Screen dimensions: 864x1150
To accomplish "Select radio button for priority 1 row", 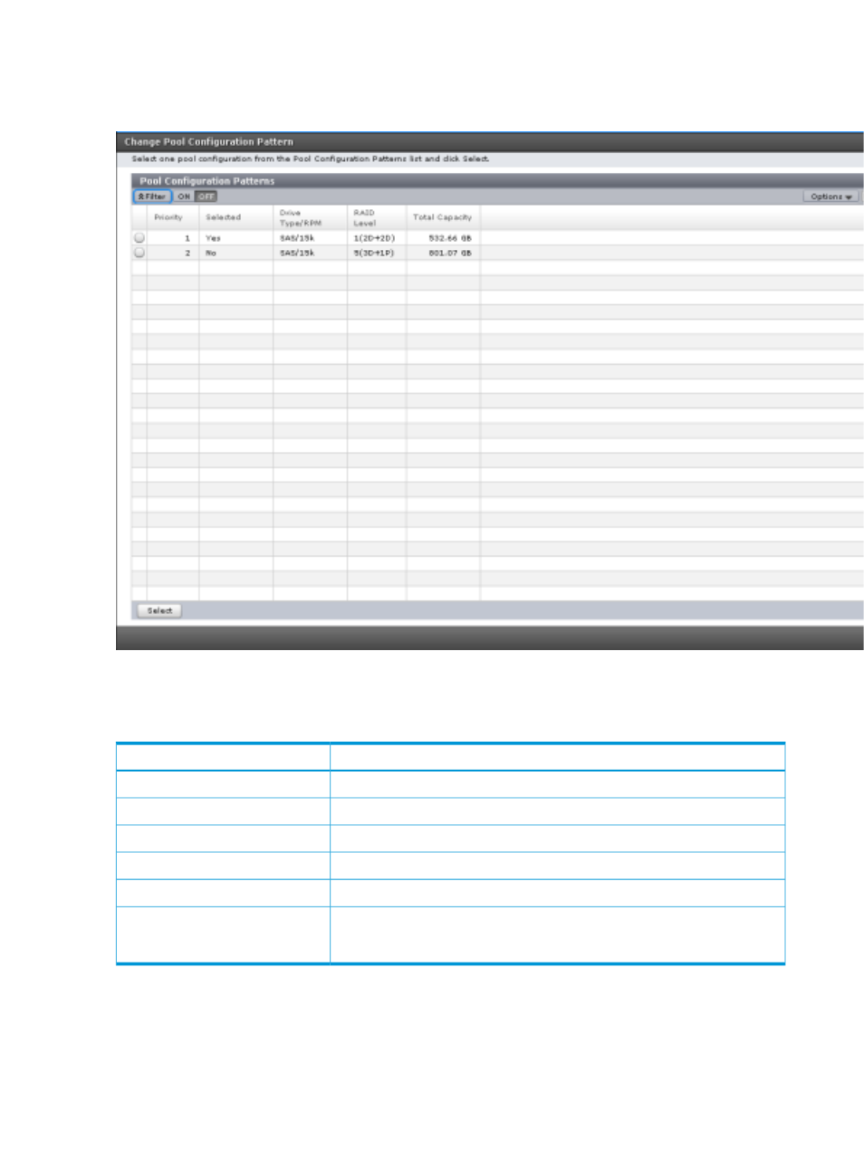I will point(139,238).
